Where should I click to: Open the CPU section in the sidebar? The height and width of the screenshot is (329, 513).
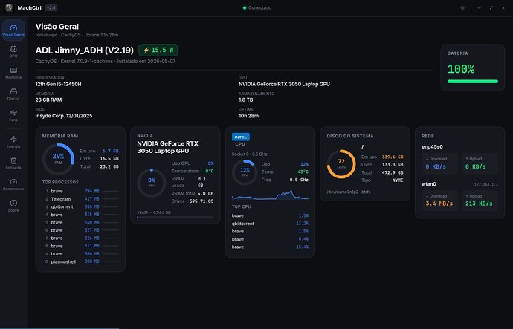pos(13,52)
